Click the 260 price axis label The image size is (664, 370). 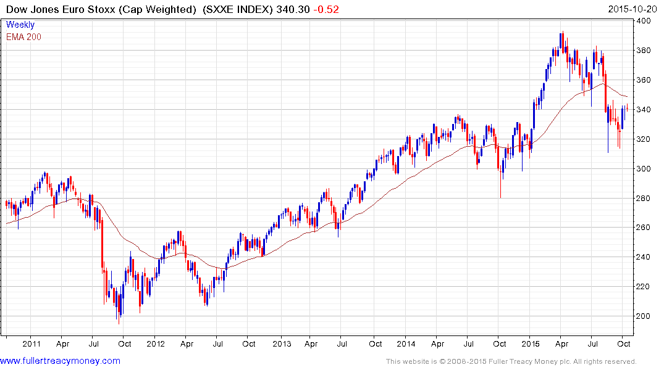644,228
